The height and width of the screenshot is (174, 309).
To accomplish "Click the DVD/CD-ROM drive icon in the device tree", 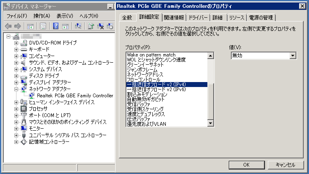I will pos(24,43).
